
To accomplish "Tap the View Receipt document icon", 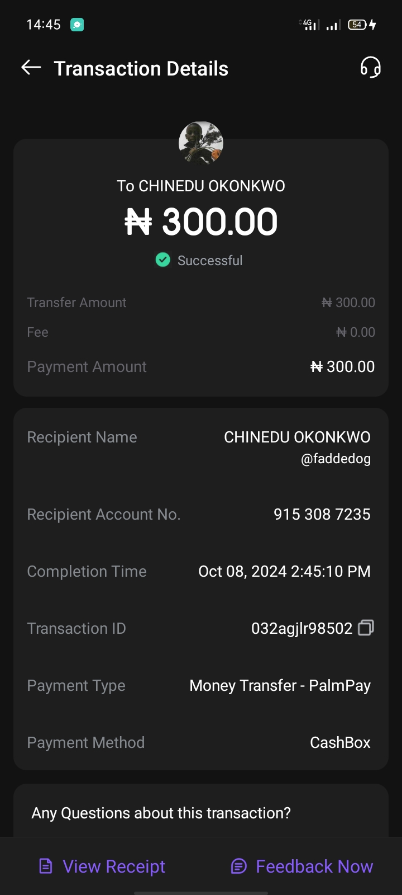I will pos(46,866).
